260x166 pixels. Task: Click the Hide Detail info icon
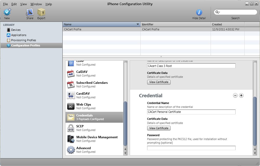tap(199, 12)
